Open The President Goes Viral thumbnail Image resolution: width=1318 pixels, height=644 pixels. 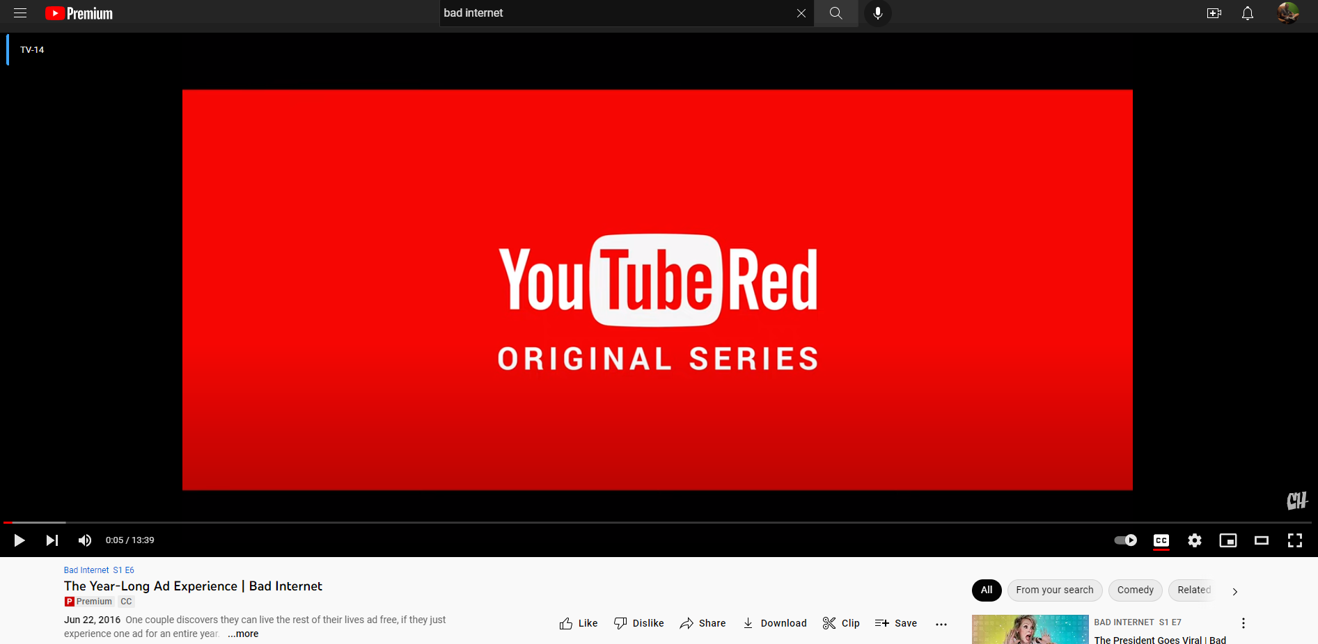point(1030,629)
